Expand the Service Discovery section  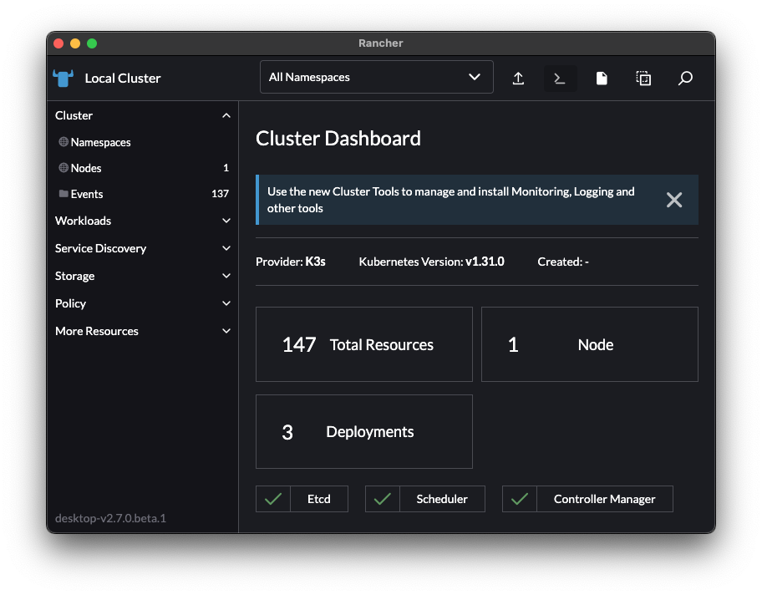pyautogui.click(x=226, y=248)
